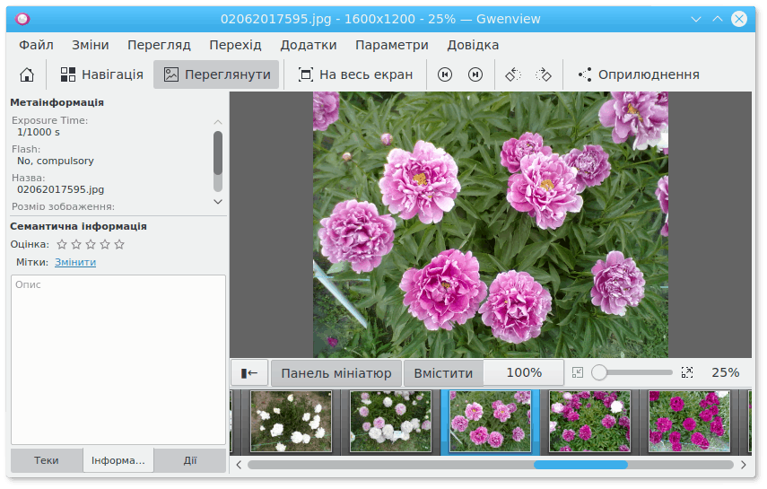The width and height of the screenshot is (767, 489).
Task: Toggle Вмістити fit-to-view zoom
Action: point(443,372)
